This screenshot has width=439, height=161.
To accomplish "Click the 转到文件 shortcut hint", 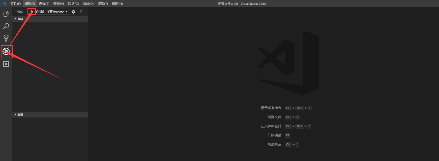I will pyautogui.click(x=274, y=117).
